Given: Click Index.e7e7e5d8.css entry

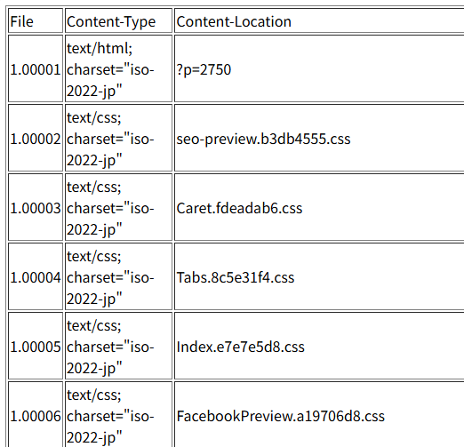Looking at the screenshot, I should coord(241,347).
